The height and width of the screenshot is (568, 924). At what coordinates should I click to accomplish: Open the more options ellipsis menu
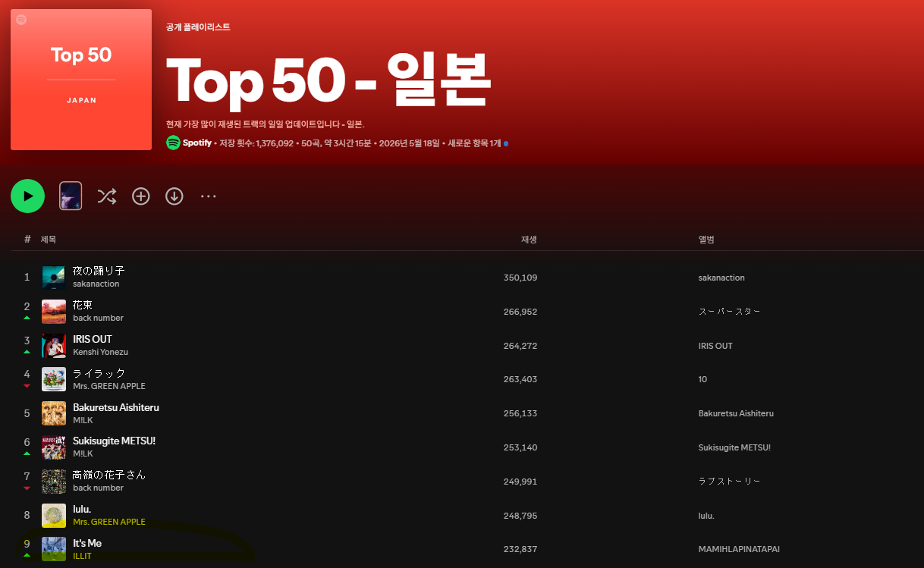tap(209, 196)
